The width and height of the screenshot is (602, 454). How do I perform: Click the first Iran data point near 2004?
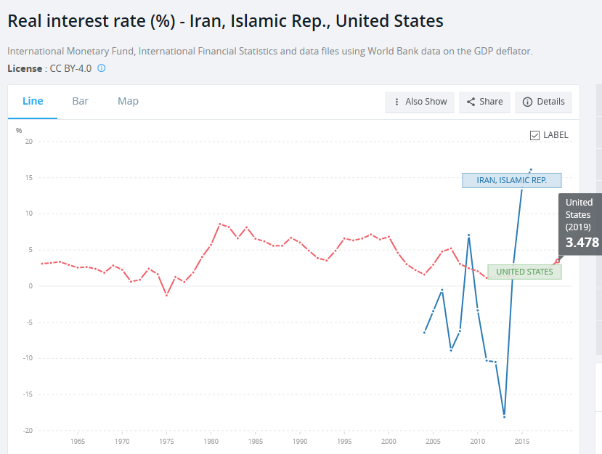click(424, 333)
